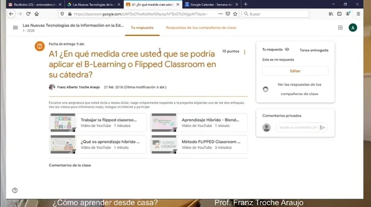
Task: Open Ver las respuestas de tus compañeros link
Action: point(299,89)
